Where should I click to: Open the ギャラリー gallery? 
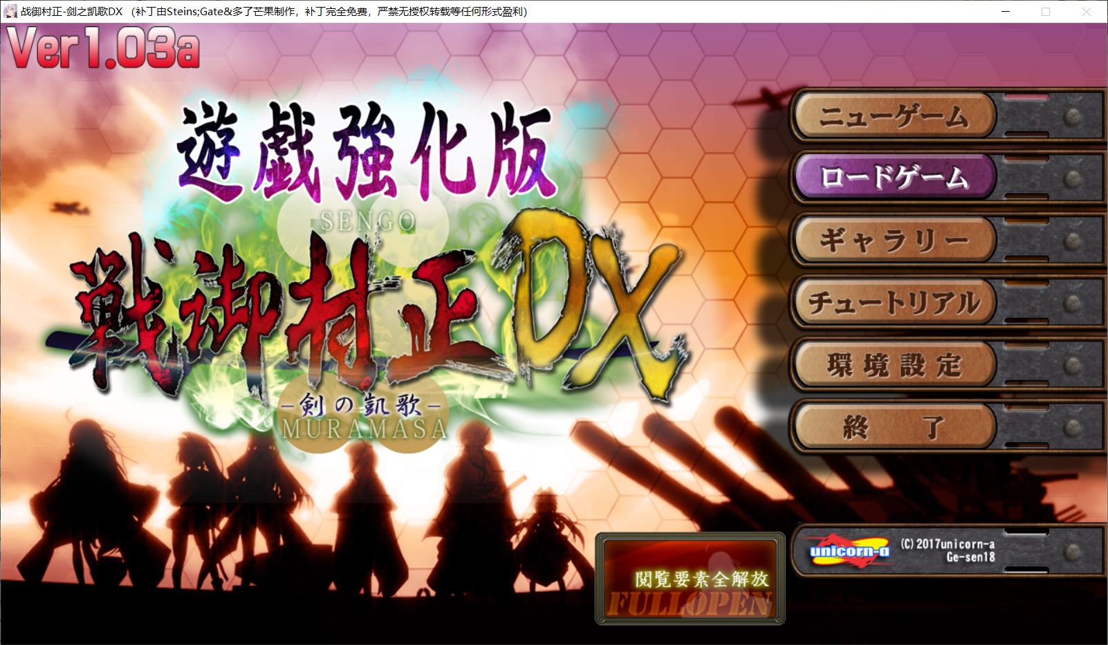coord(894,239)
